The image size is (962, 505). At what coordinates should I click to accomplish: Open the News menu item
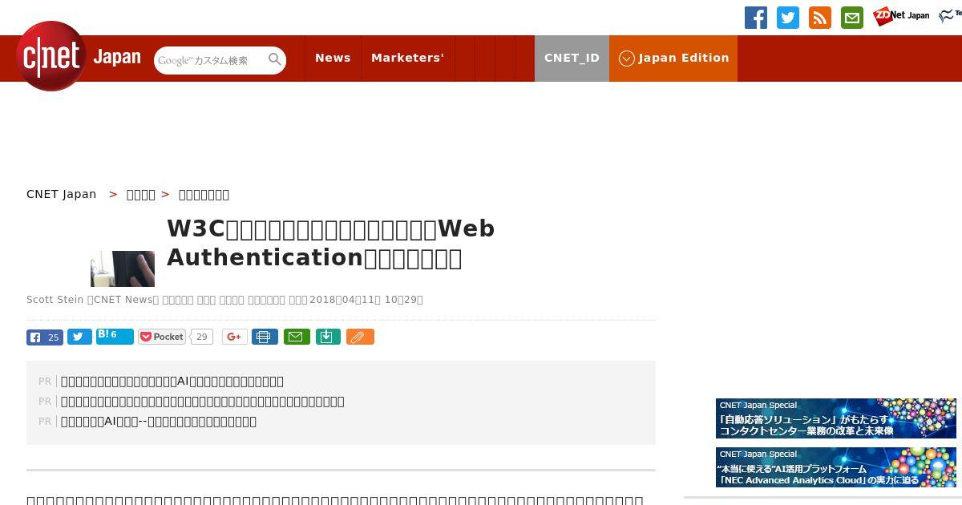click(x=333, y=58)
